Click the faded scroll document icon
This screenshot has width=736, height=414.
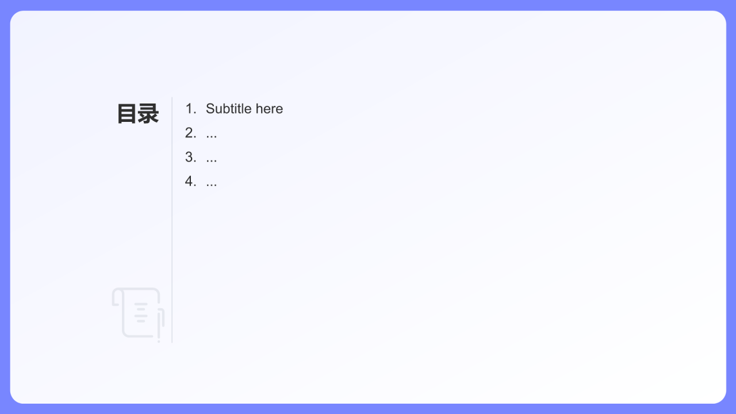point(138,314)
